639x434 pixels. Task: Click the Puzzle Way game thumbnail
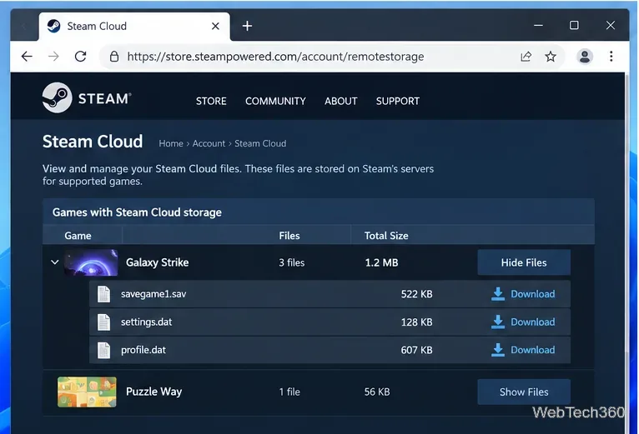[87, 392]
